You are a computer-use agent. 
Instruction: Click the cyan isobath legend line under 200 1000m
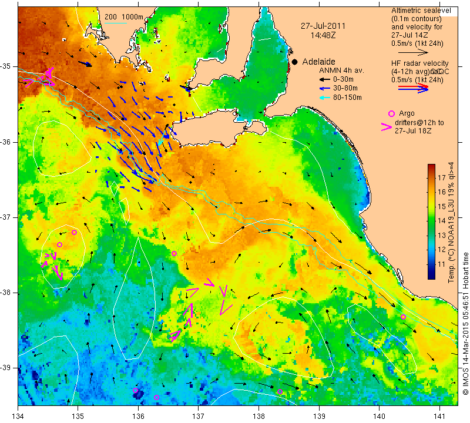point(116,23)
